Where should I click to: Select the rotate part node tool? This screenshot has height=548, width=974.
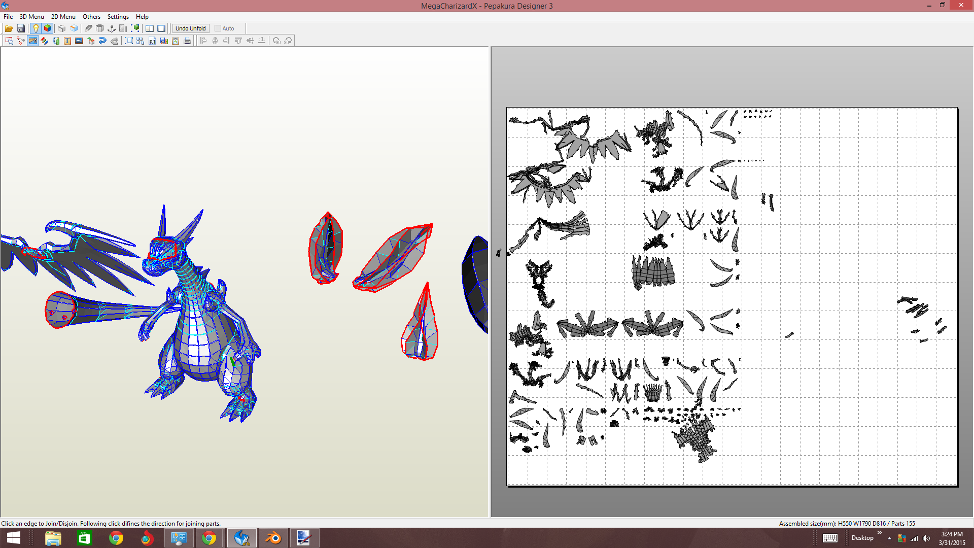pyautogui.click(x=21, y=41)
